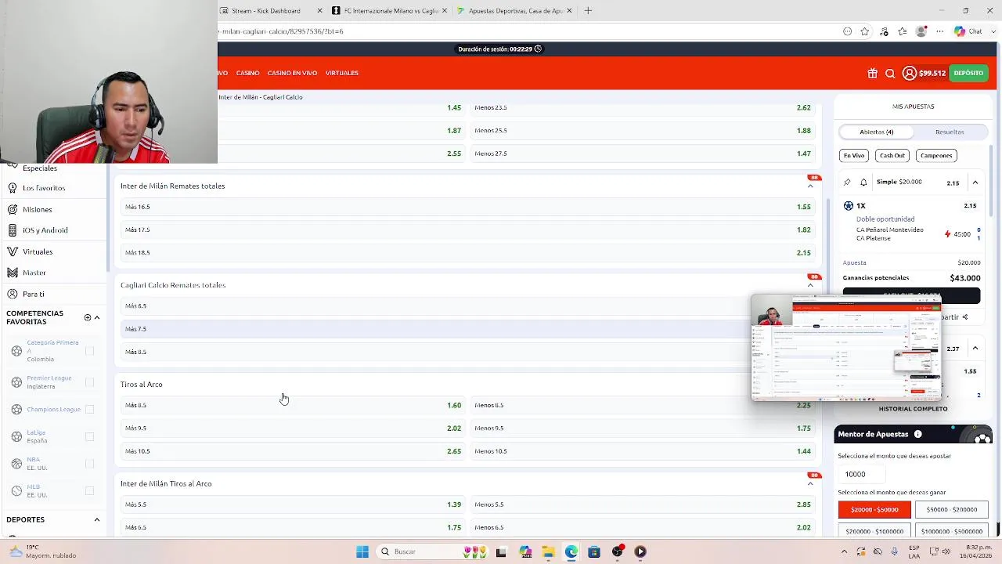Open the gift promotions icon in header

(x=872, y=73)
